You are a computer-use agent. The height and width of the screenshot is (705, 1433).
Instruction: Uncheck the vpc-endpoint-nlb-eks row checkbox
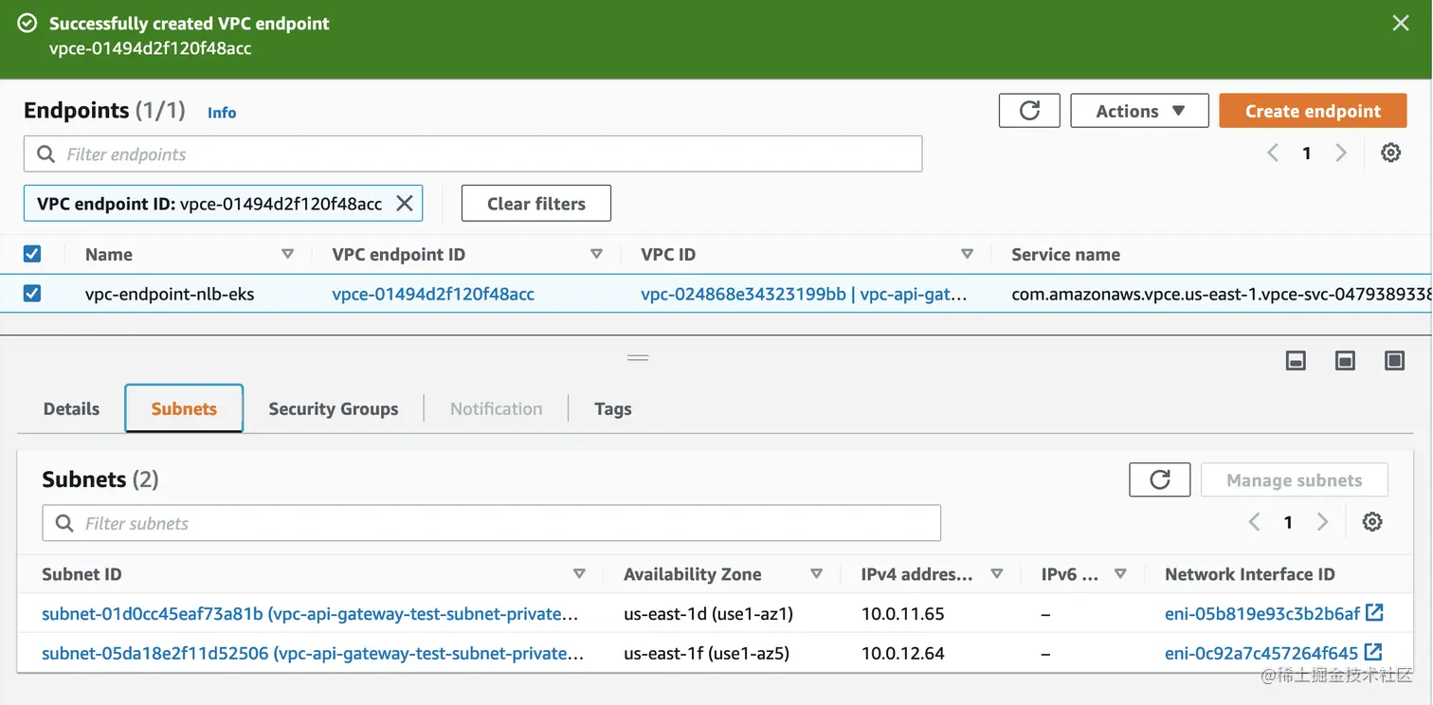pos(32,294)
